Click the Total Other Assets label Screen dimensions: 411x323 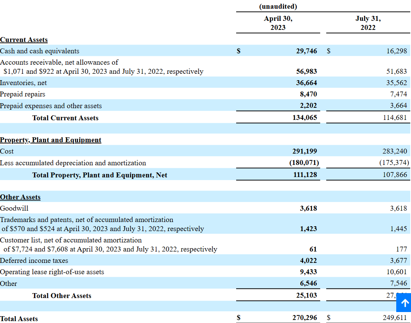click(x=62, y=296)
